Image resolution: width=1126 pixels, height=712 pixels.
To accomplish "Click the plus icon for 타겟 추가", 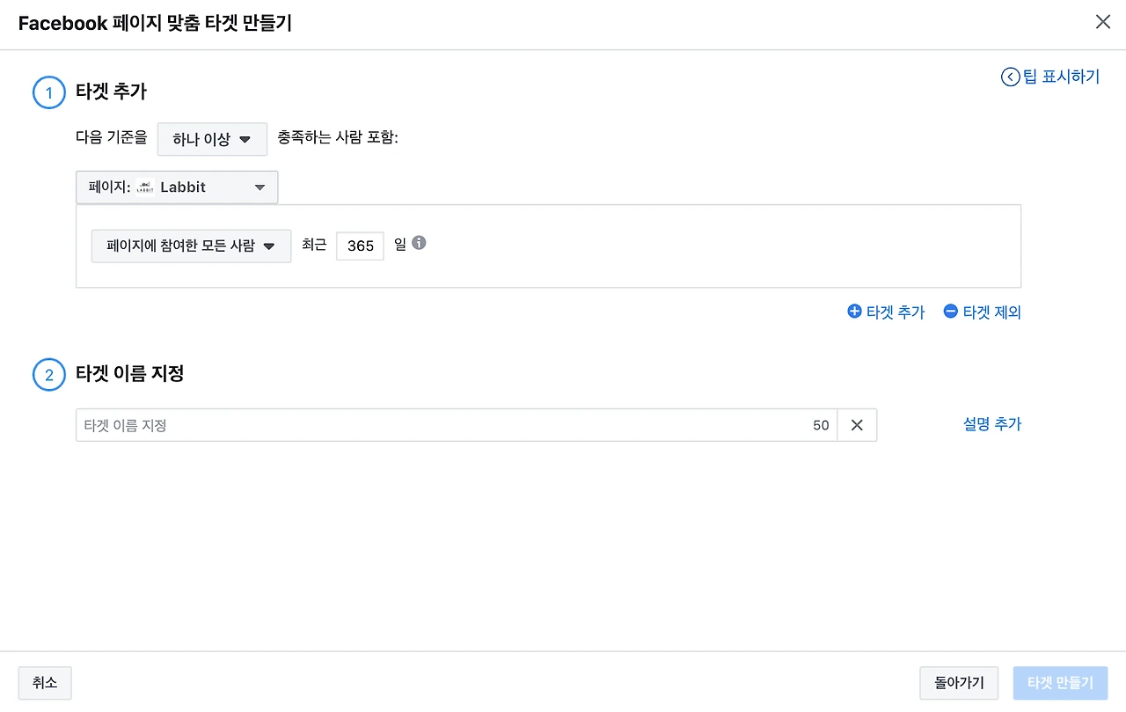I will click(x=854, y=312).
